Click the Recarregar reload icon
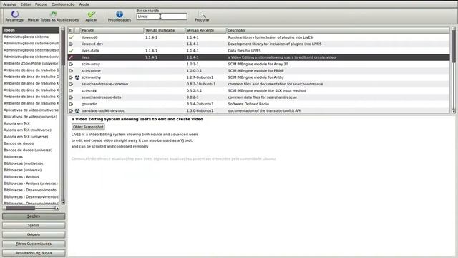This screenshot has height=258, width=458. pos(15,14)
